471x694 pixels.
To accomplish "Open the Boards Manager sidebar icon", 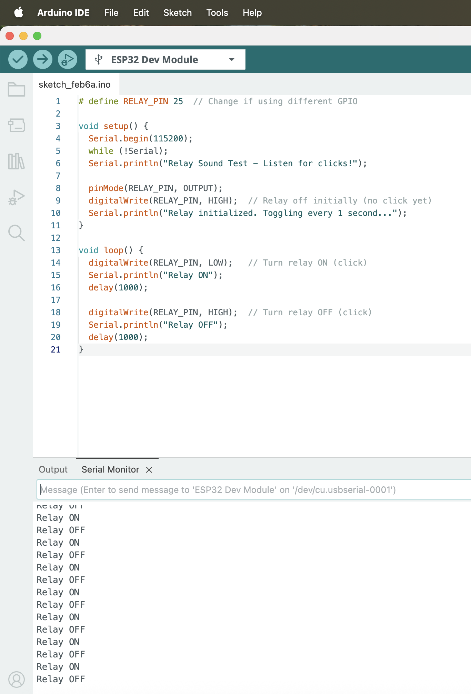I will [x=17, y=125].
